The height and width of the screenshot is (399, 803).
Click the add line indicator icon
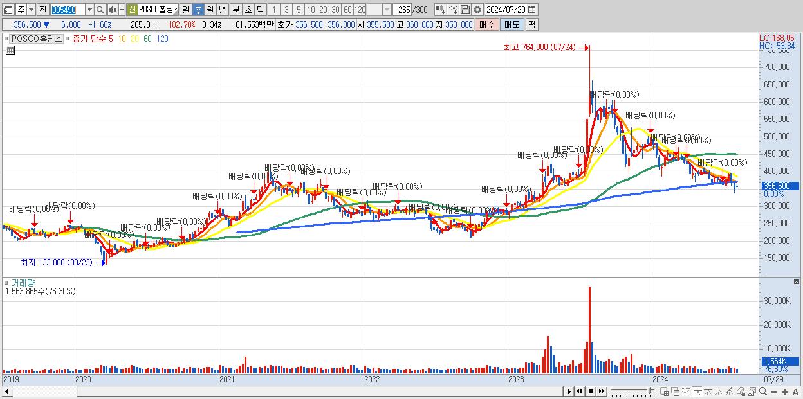pos(453,10)
